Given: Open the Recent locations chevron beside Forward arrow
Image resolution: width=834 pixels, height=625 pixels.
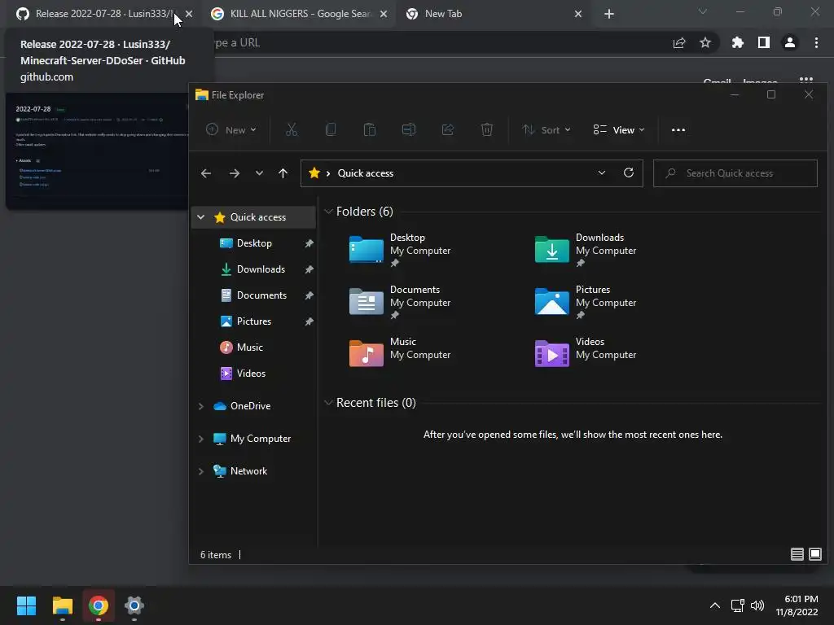Looking at the screenshot, I should pyautogui.click(x=259, y=173).
